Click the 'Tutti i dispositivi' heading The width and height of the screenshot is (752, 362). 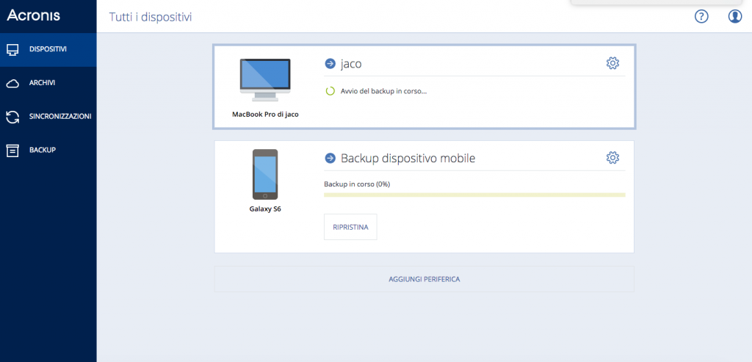(151, 18)
